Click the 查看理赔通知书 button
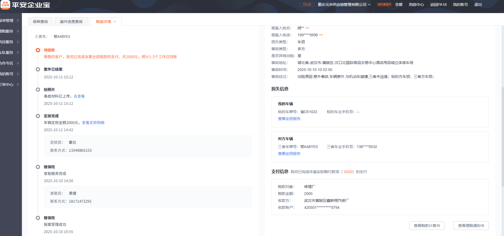504x236 pixels. (x=471, y=226)
